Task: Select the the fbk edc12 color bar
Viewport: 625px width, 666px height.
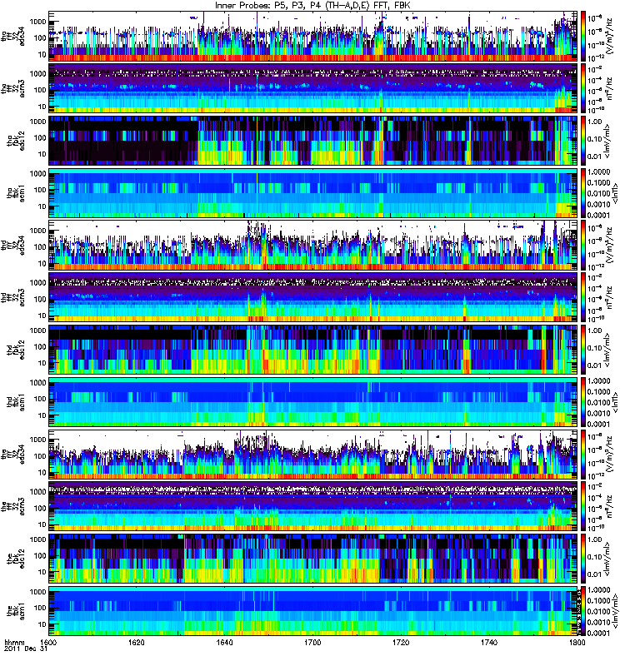Action: pos(583,559)
